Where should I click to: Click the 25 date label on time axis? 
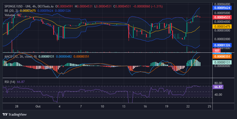pyautogui.click(x=209, y=106)
